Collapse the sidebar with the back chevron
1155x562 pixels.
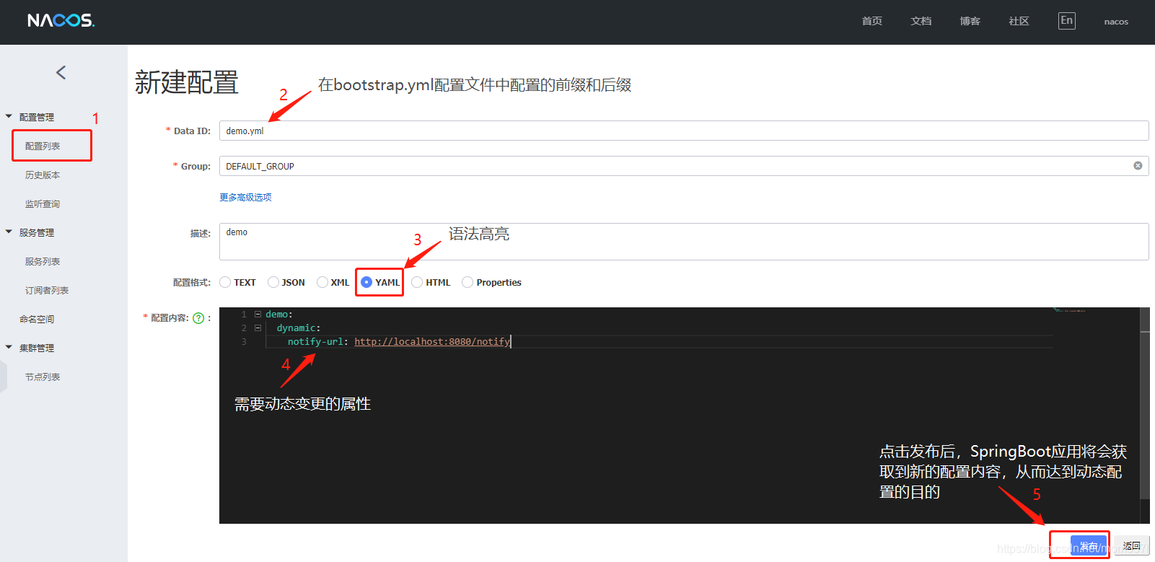point(61,72)
